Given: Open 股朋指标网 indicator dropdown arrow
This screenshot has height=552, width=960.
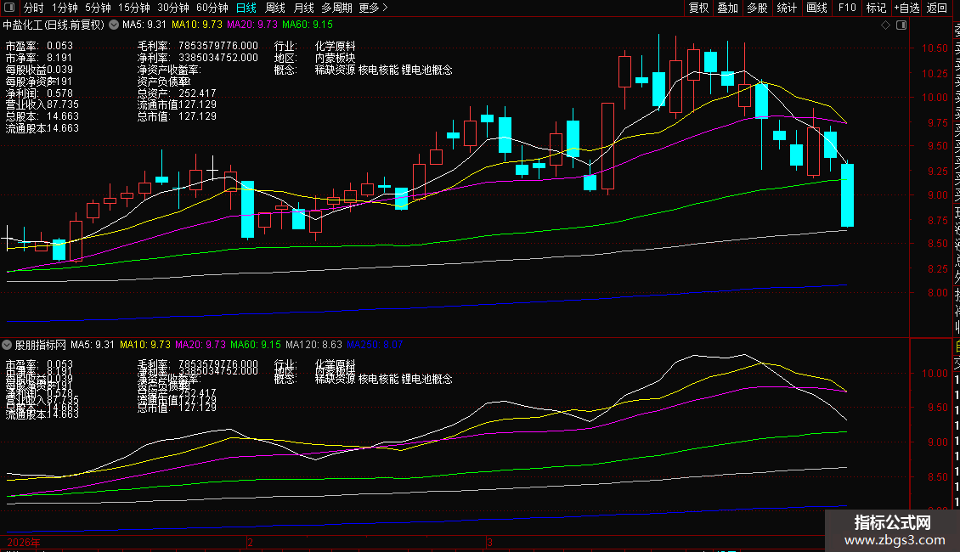Looking at the screenshot, I should coord(7,345).
